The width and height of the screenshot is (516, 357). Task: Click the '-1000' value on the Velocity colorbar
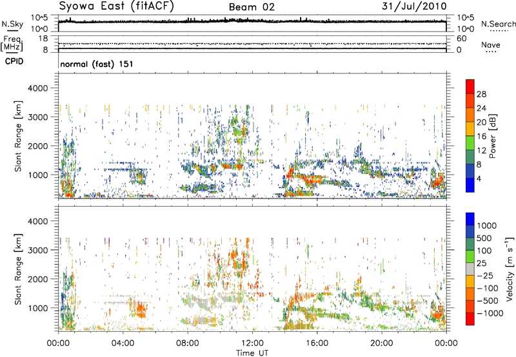click(x=490, y=313)
